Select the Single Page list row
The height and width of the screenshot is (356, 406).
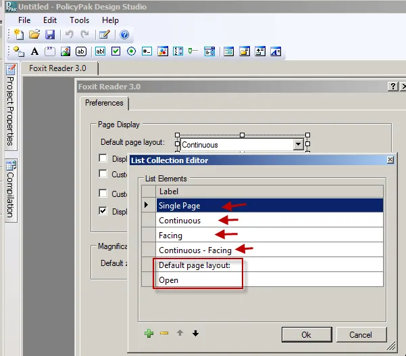pyautogui.click(x=270, y=206)
